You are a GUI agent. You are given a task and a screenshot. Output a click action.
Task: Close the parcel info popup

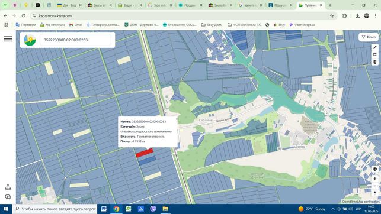point(177,119)
